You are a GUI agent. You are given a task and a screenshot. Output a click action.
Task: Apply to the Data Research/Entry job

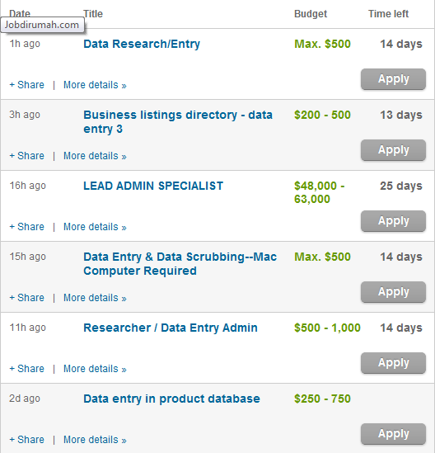[x=393, y=79]
